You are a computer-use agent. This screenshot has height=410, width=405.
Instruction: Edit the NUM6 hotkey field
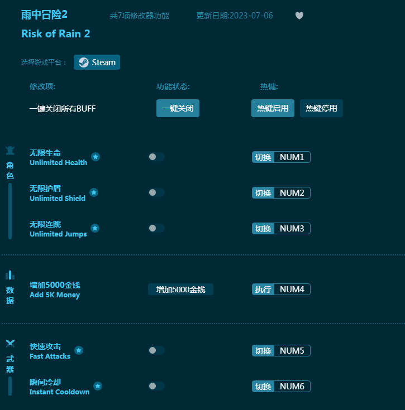coord(292,387)
